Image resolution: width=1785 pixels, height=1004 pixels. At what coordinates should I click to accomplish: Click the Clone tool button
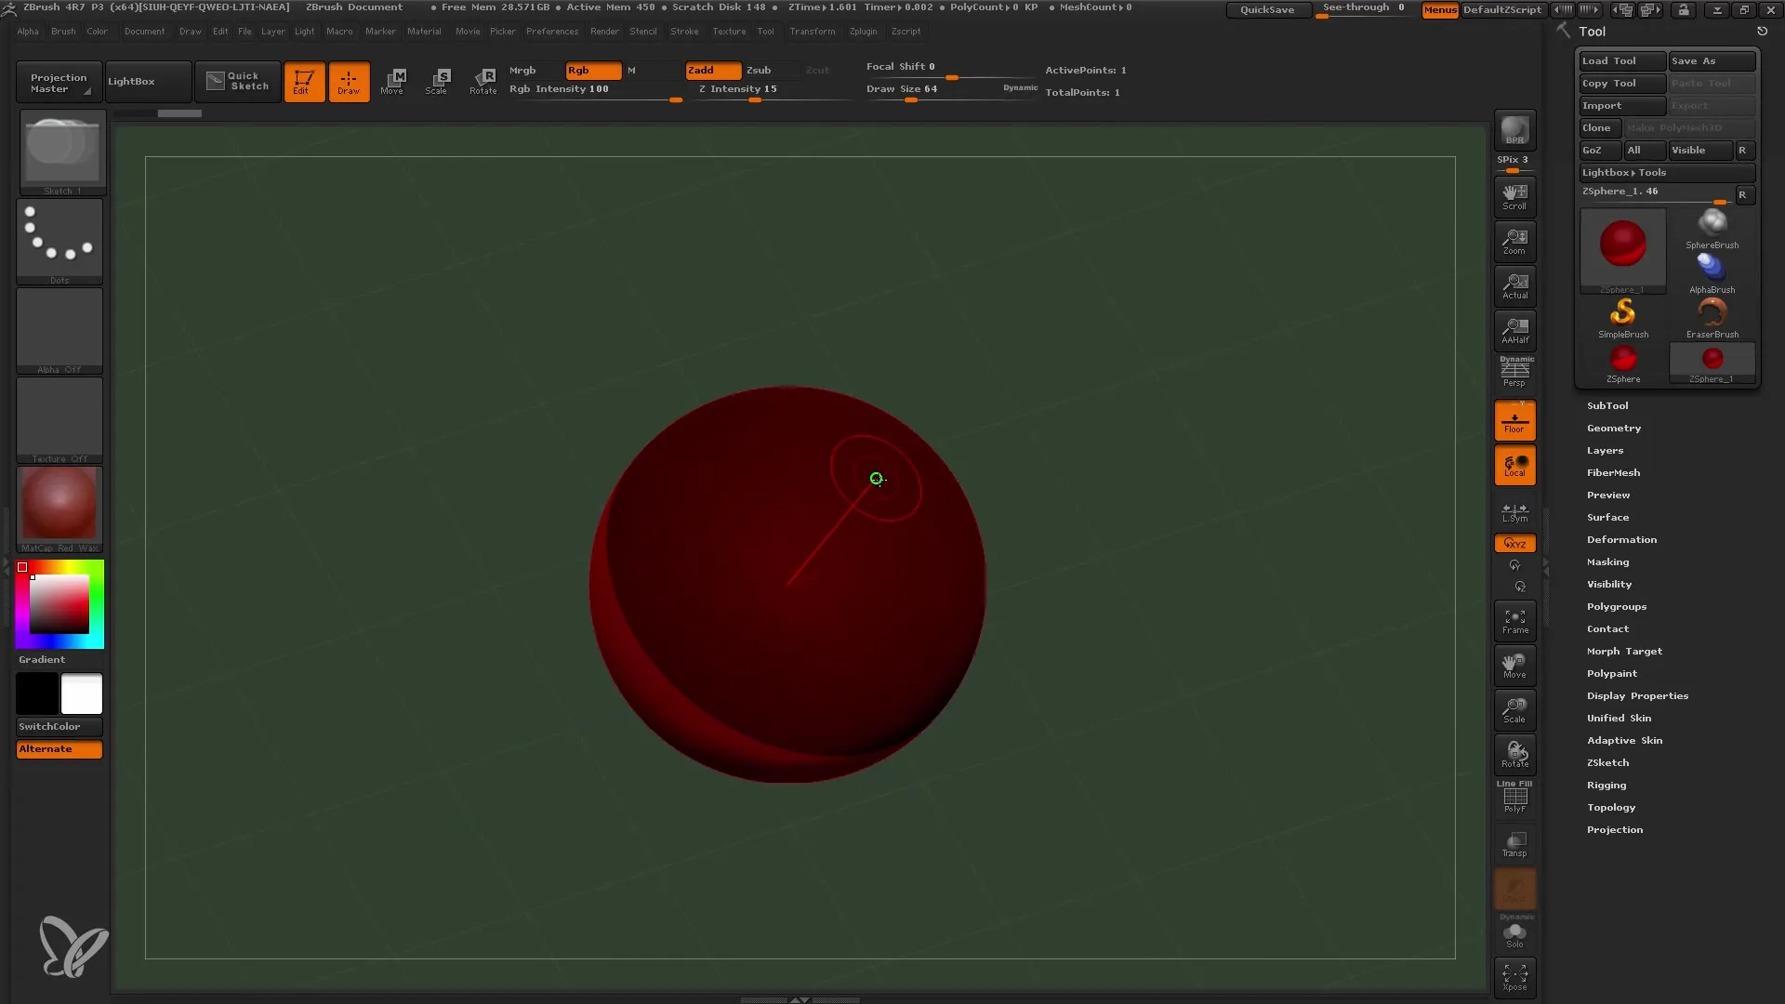(1597, 127)
